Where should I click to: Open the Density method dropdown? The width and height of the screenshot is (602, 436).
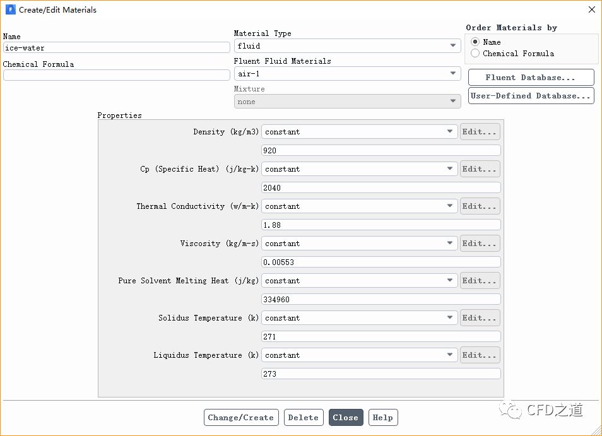[360, 132]
